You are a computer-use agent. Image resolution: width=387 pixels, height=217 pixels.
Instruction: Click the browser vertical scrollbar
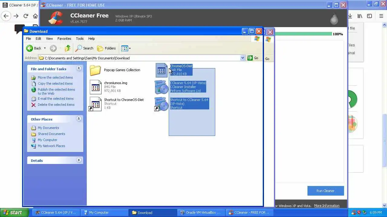tap(385, 140)
